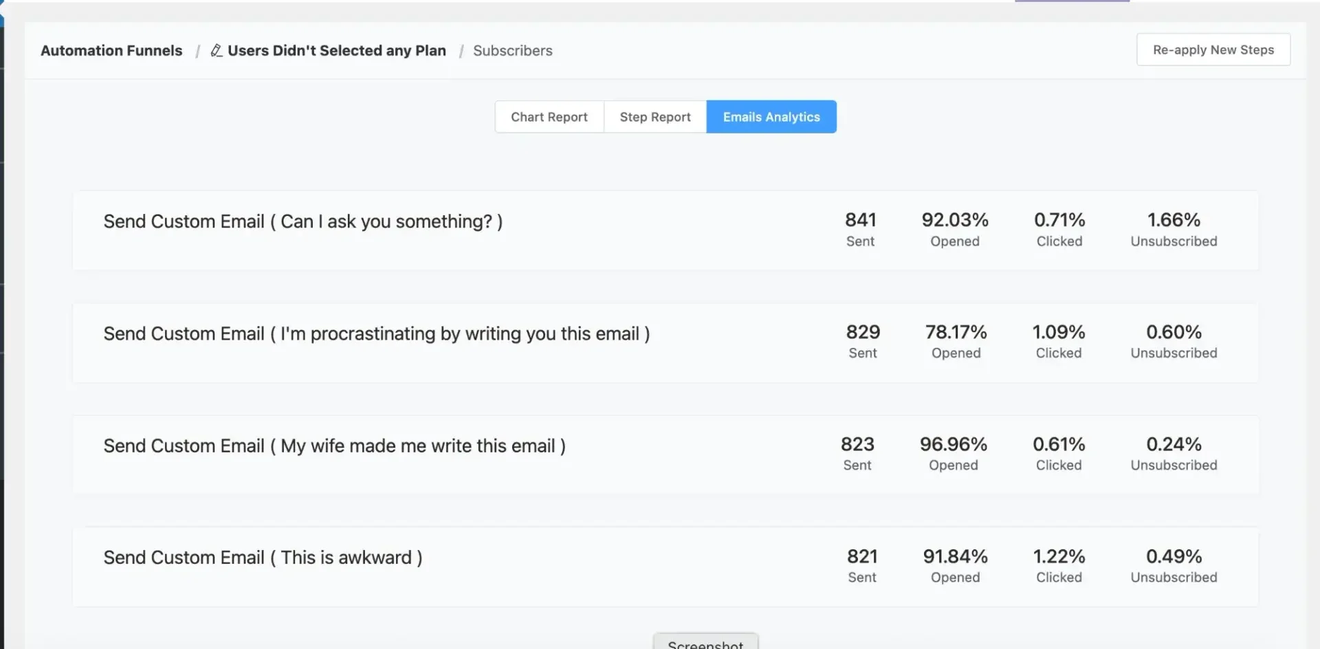Click the Re-apply New Steps button
Viewport: 1320px width, 649px height.
pyautogui.click(x=1213, y=49)
